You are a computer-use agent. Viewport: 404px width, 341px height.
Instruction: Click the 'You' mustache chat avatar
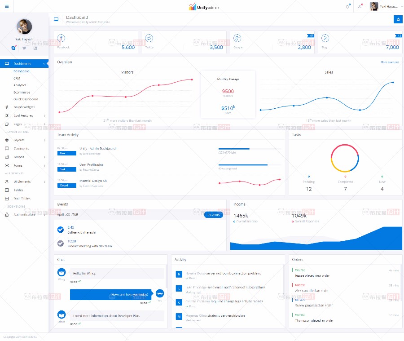[x=160, y=293]
